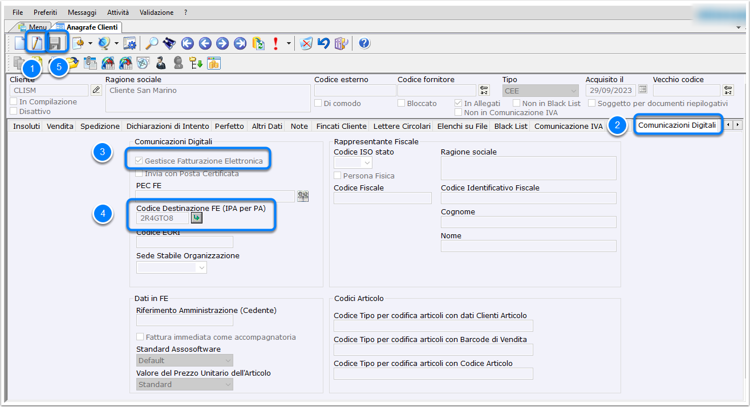Expand dropdown arrow beside document gear icon
The image size is (750, 407).
90,43
